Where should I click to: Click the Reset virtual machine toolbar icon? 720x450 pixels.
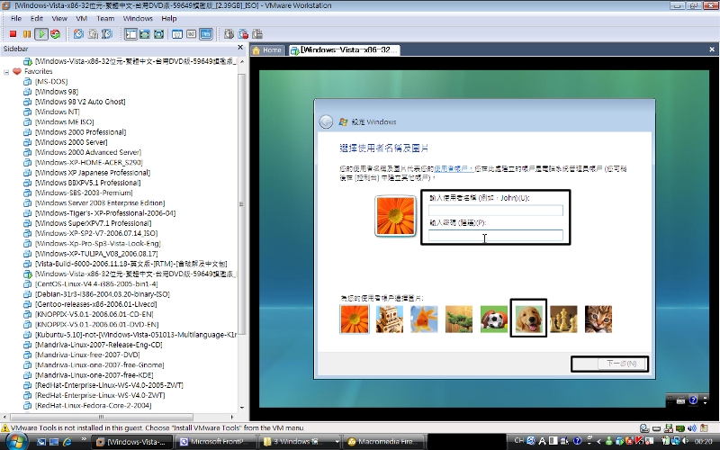(56, 34)
